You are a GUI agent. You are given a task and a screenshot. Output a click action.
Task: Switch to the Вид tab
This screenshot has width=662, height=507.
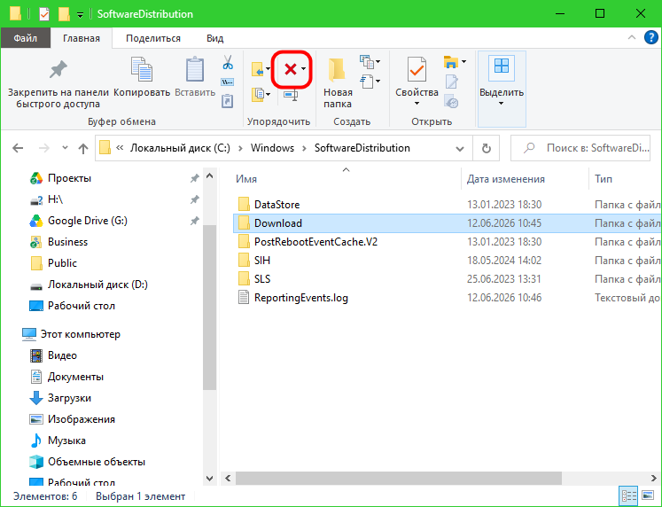pyautogui.click(x=214, y=38)
